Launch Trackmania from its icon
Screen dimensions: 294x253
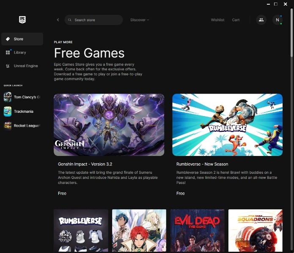click(8, 111)
